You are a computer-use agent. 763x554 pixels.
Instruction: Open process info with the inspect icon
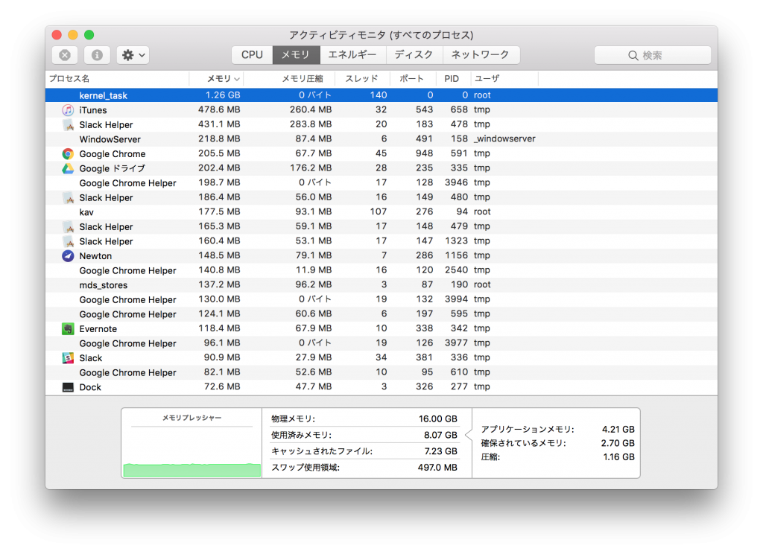[x=97, y=55]
